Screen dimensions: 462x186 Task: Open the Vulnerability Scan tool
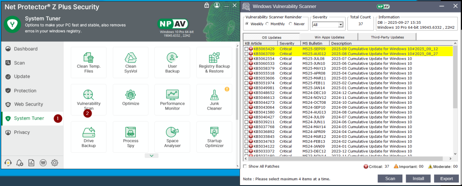[88, 100]
